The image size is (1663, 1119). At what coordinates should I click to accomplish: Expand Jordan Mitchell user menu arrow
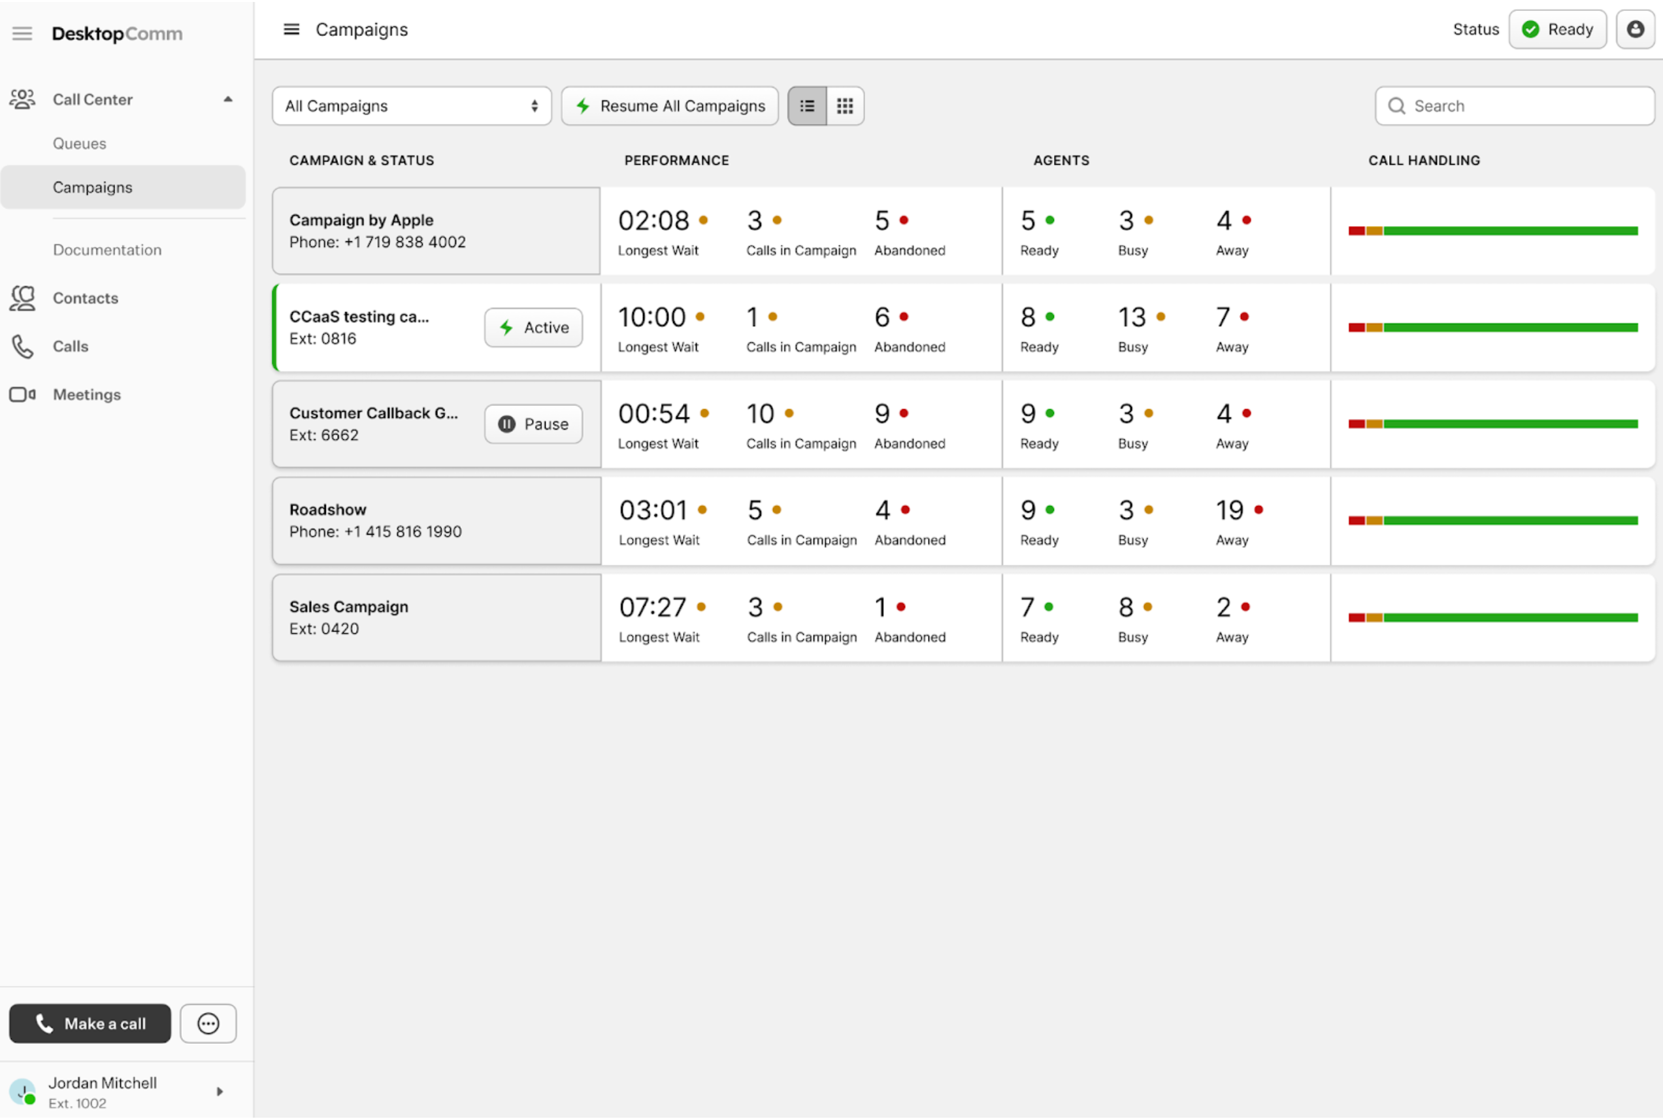[x=220, y=1092]
